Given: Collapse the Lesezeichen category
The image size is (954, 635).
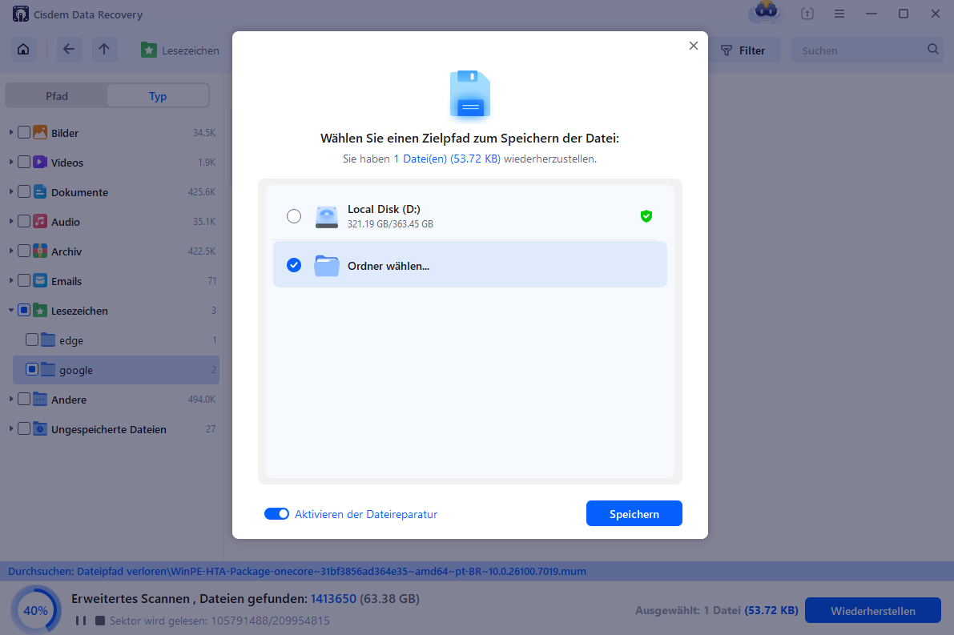Looking at the screenshot, I should 10,310.
